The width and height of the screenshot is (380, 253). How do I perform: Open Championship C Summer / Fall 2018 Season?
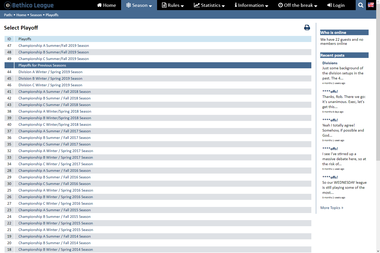(x=54, y=105)
